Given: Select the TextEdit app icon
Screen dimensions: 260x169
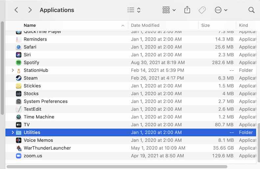Looking at the screenshot, I should [x=18, y=109].
